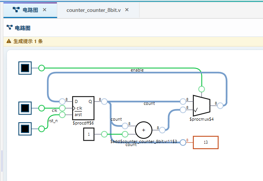Click the rst_n wire label
The image size is (263, 181).
(x=53, y=121)
